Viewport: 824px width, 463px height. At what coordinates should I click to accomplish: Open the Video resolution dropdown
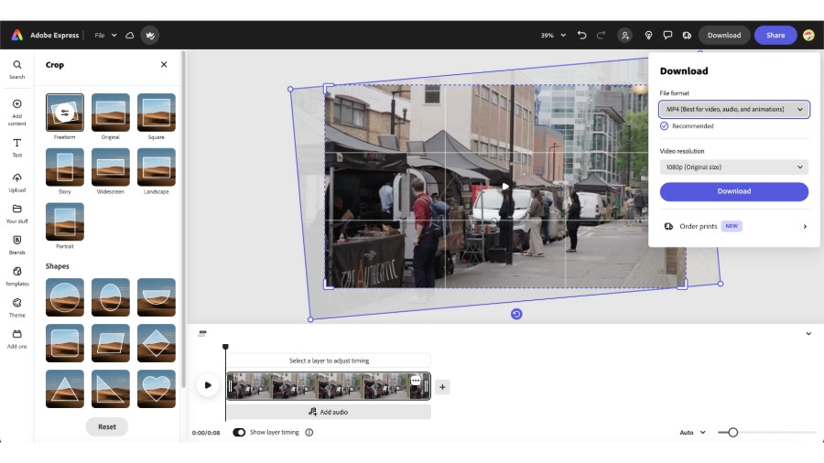point(734,167)
